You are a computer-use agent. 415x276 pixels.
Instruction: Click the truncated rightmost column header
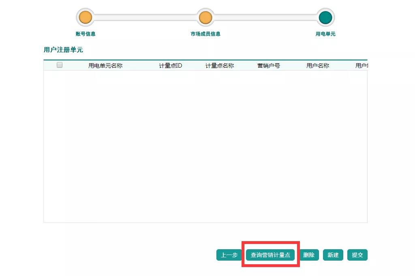[361, 66]
